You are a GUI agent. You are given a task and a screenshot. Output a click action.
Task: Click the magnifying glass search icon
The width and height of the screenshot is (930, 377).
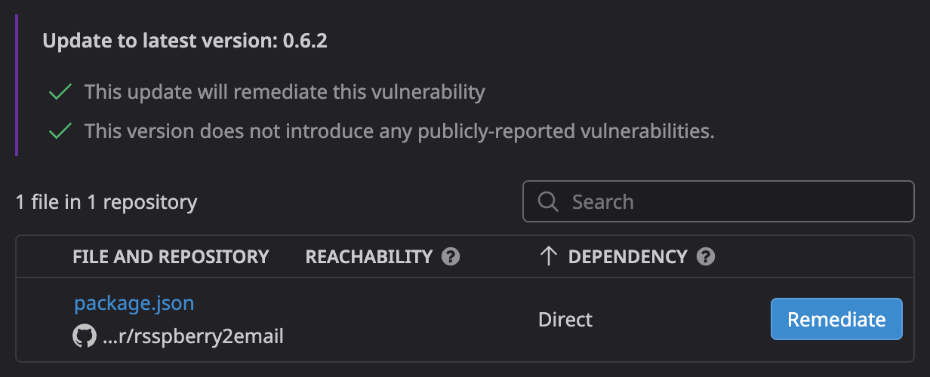click(548, 202)
